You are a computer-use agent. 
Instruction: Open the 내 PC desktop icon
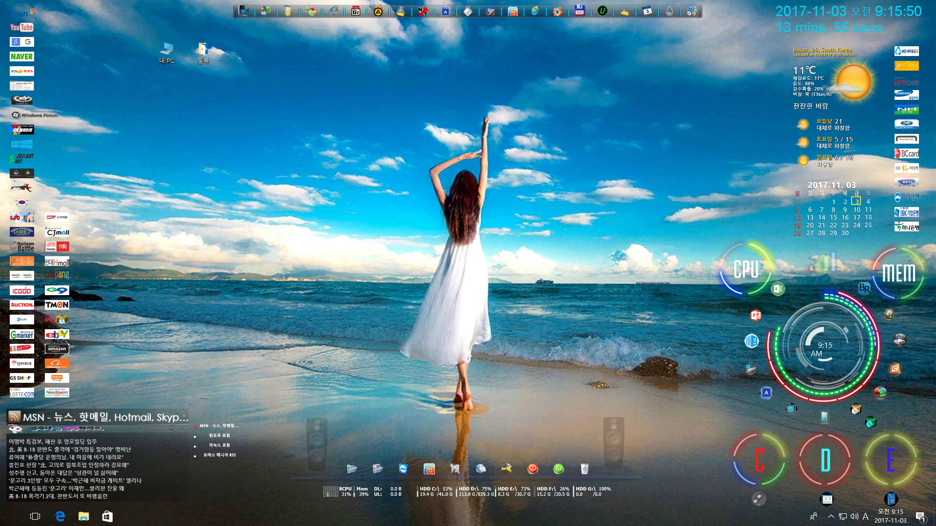[167, 53]
